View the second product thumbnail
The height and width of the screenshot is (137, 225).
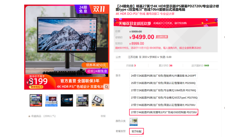coord(51,100)
